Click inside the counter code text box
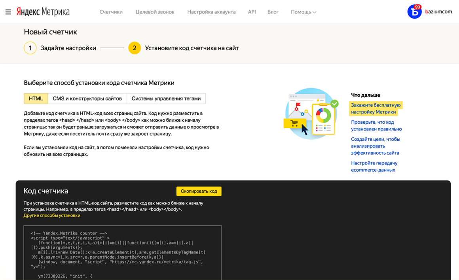This screenshot has width=459, height=280. (x=122, y=253)
